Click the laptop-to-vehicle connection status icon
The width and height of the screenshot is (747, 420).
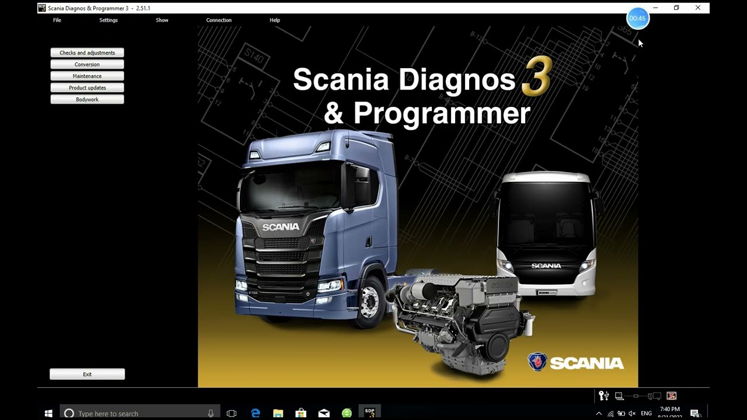(638, 396)
